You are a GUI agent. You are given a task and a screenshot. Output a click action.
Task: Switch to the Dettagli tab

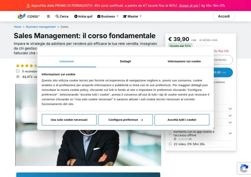(125, 61)
